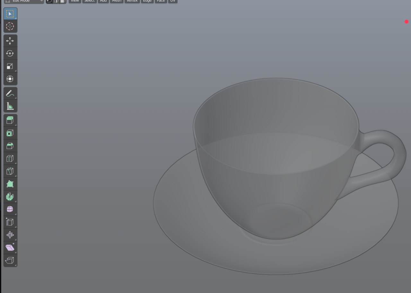Activate the Rip Region tool
Viewport: 411px width, 293px height.
[x=10, y=260]
